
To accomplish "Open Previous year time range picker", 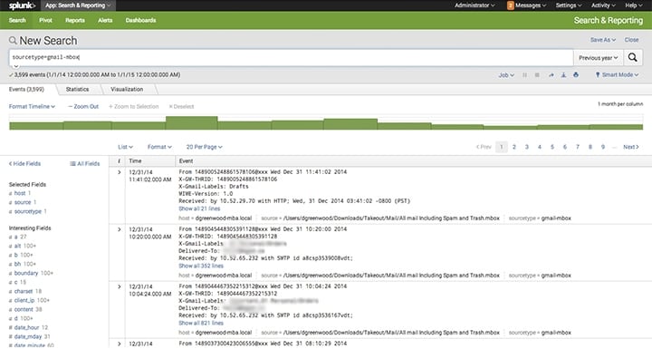I will click(x=598, y=58).
